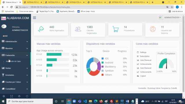The image size is (185, 104).
Task: Click the Clientes Registrados people icon
Action: 78,29
